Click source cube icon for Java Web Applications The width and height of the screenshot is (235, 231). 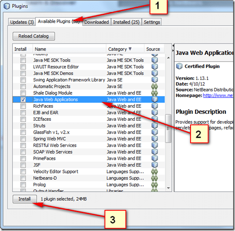click(x=154, y=99)
